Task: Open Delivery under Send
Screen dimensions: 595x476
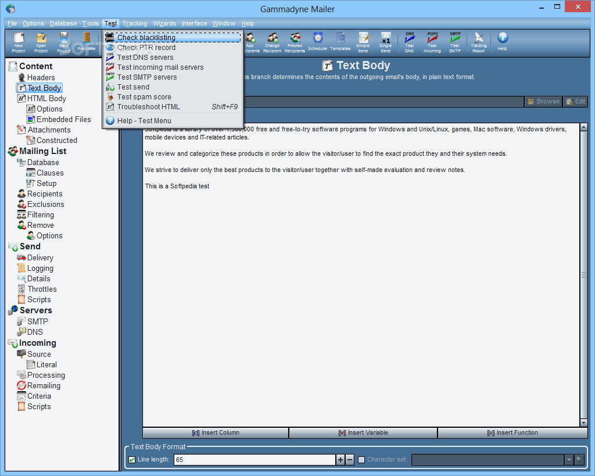Action: [40, 257]
